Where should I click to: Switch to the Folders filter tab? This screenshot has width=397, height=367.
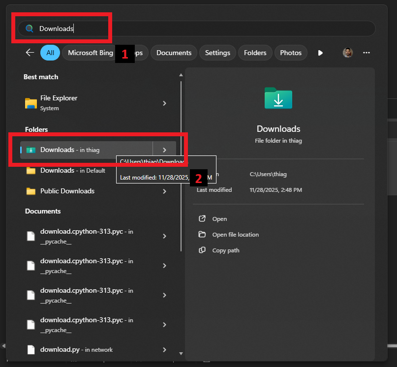pos(255,53)
